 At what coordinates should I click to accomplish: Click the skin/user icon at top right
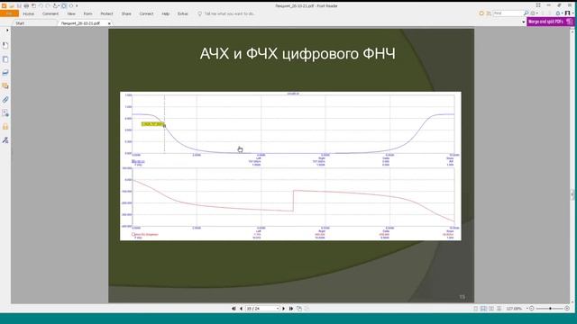point(568,13)
